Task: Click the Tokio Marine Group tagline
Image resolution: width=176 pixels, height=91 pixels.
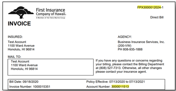Action: [x=51, y=18]
